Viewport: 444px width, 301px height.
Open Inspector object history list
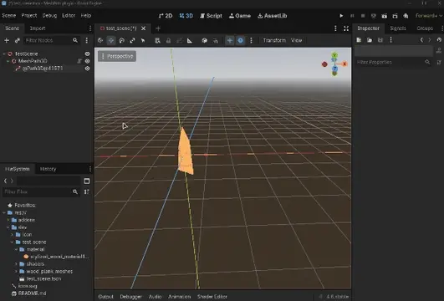click(x=439, y=40)
